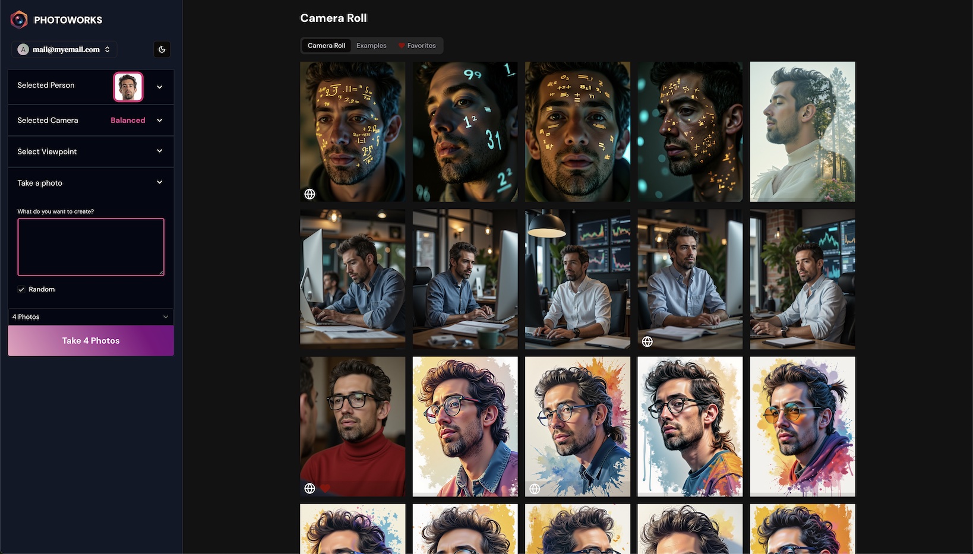Expand the Selected Person section chevron
This screenshot has width=973, height=554.
159,87
